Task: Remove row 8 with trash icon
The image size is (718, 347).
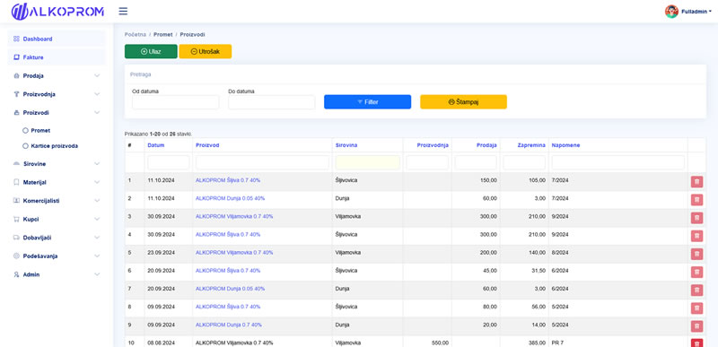Action: point(696,308)
